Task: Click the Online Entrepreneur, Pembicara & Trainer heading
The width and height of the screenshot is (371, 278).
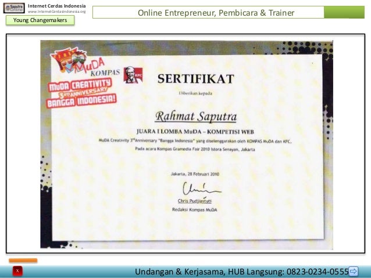Action: (x=216, y=13)
